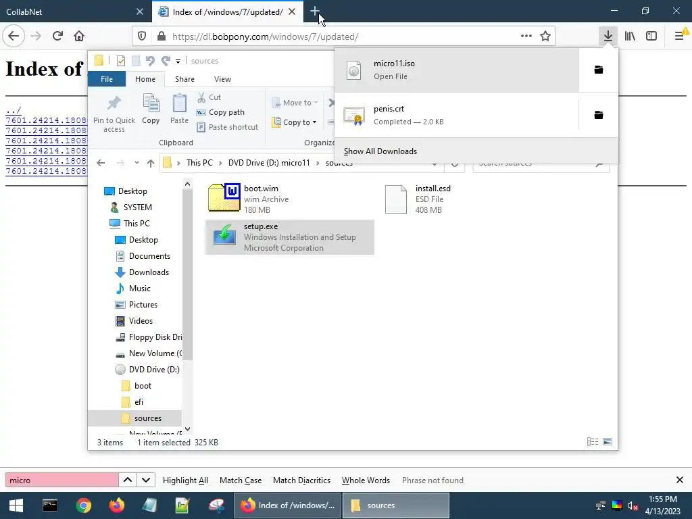Screen dimensions: 692x519
Task: Toggle Highlight All in find bar
Action: (185, 480)
